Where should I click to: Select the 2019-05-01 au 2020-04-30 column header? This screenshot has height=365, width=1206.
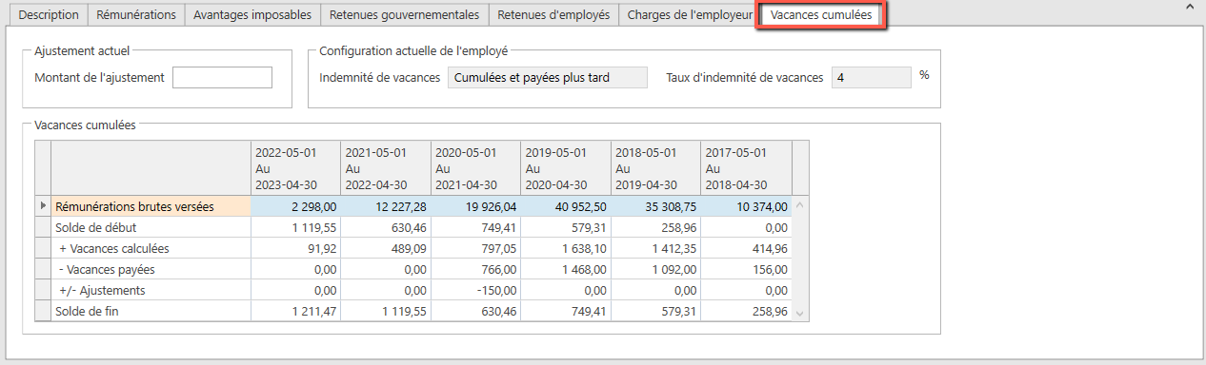click(566, 168)
